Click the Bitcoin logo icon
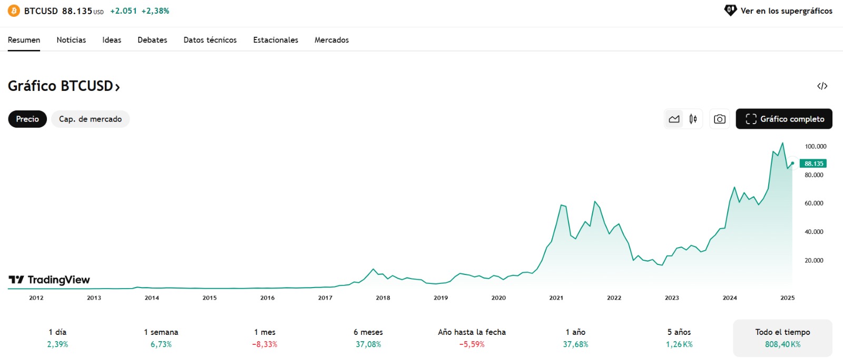This screenshot has width=843, height=358. (x=14, y=11)
